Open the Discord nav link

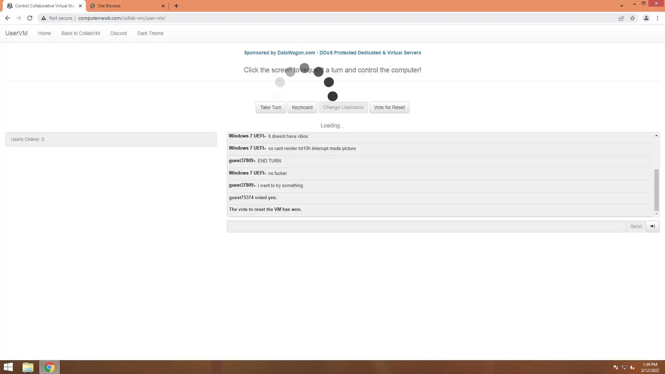coord(118,33)
